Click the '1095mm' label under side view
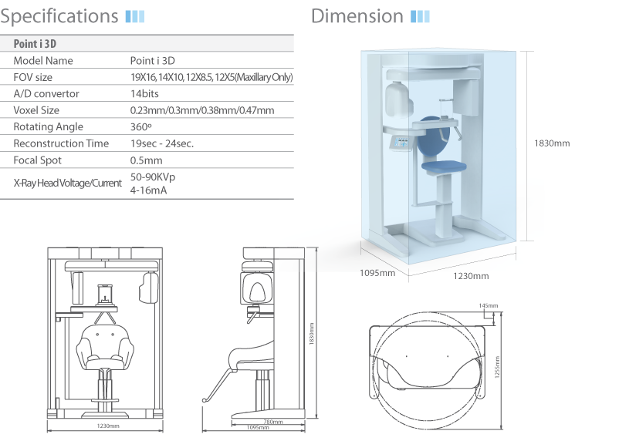The height and width of the screenshot is (441, 619). point(258,427)
